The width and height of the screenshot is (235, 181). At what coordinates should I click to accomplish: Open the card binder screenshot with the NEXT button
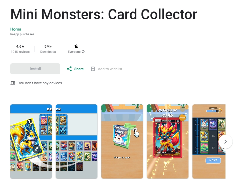[x=209, y=141]
